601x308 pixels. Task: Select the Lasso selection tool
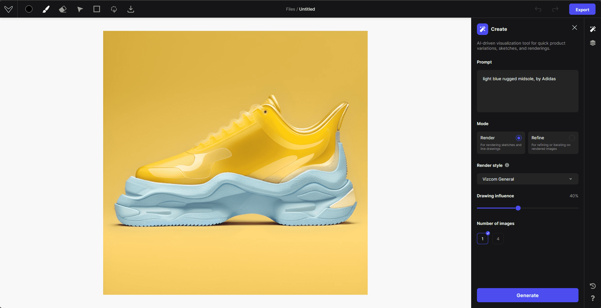click(x=113, y=9)
